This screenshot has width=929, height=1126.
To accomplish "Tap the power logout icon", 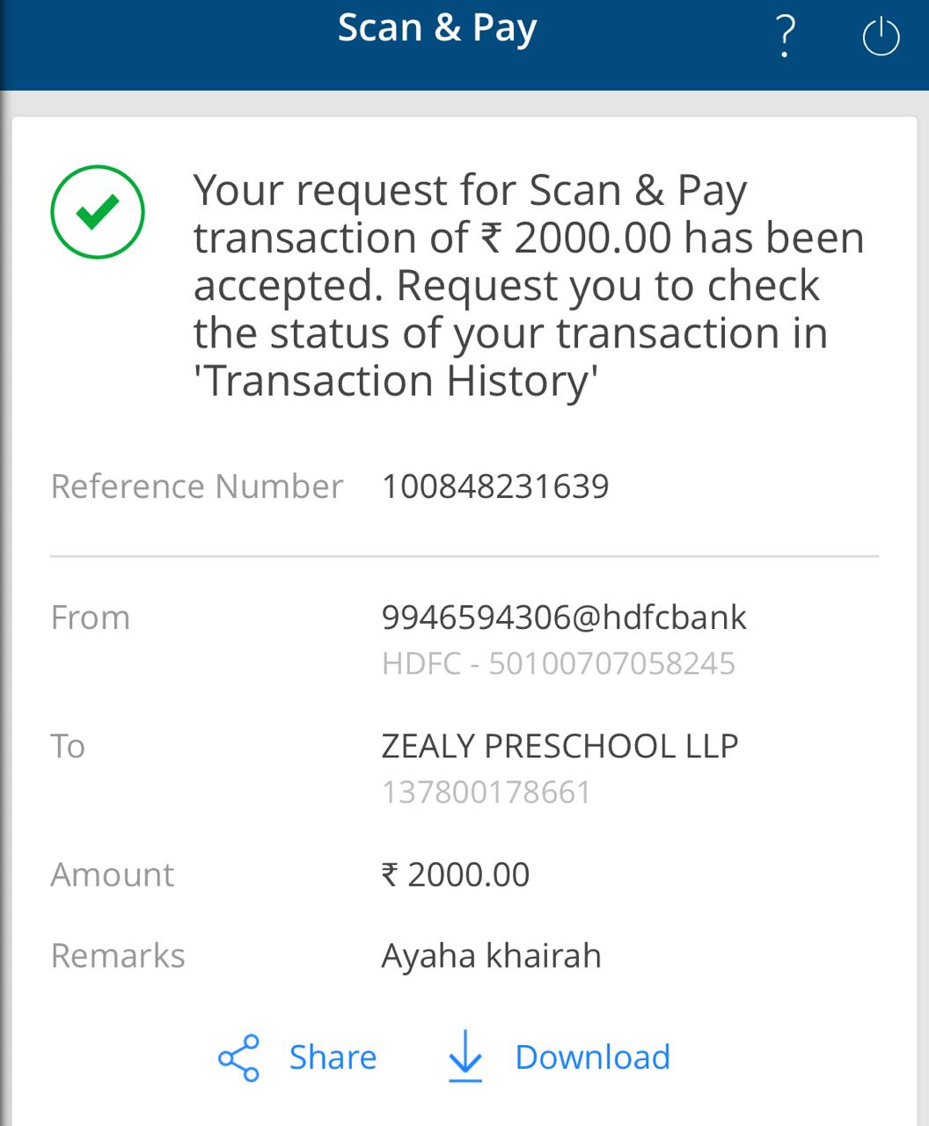I will tap(881, 38).
